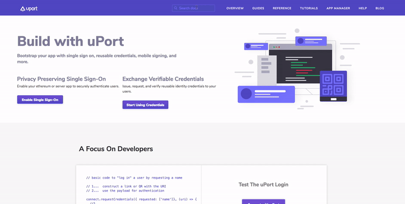Image resolution: width=405 pixels, height=204 pixels.
Task: Click the Build with uPort heading
Action: pyautogui.click(x=71, y=41)
